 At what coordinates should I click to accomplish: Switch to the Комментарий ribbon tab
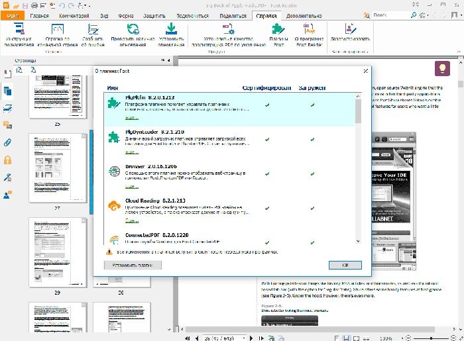coord(74,16)
